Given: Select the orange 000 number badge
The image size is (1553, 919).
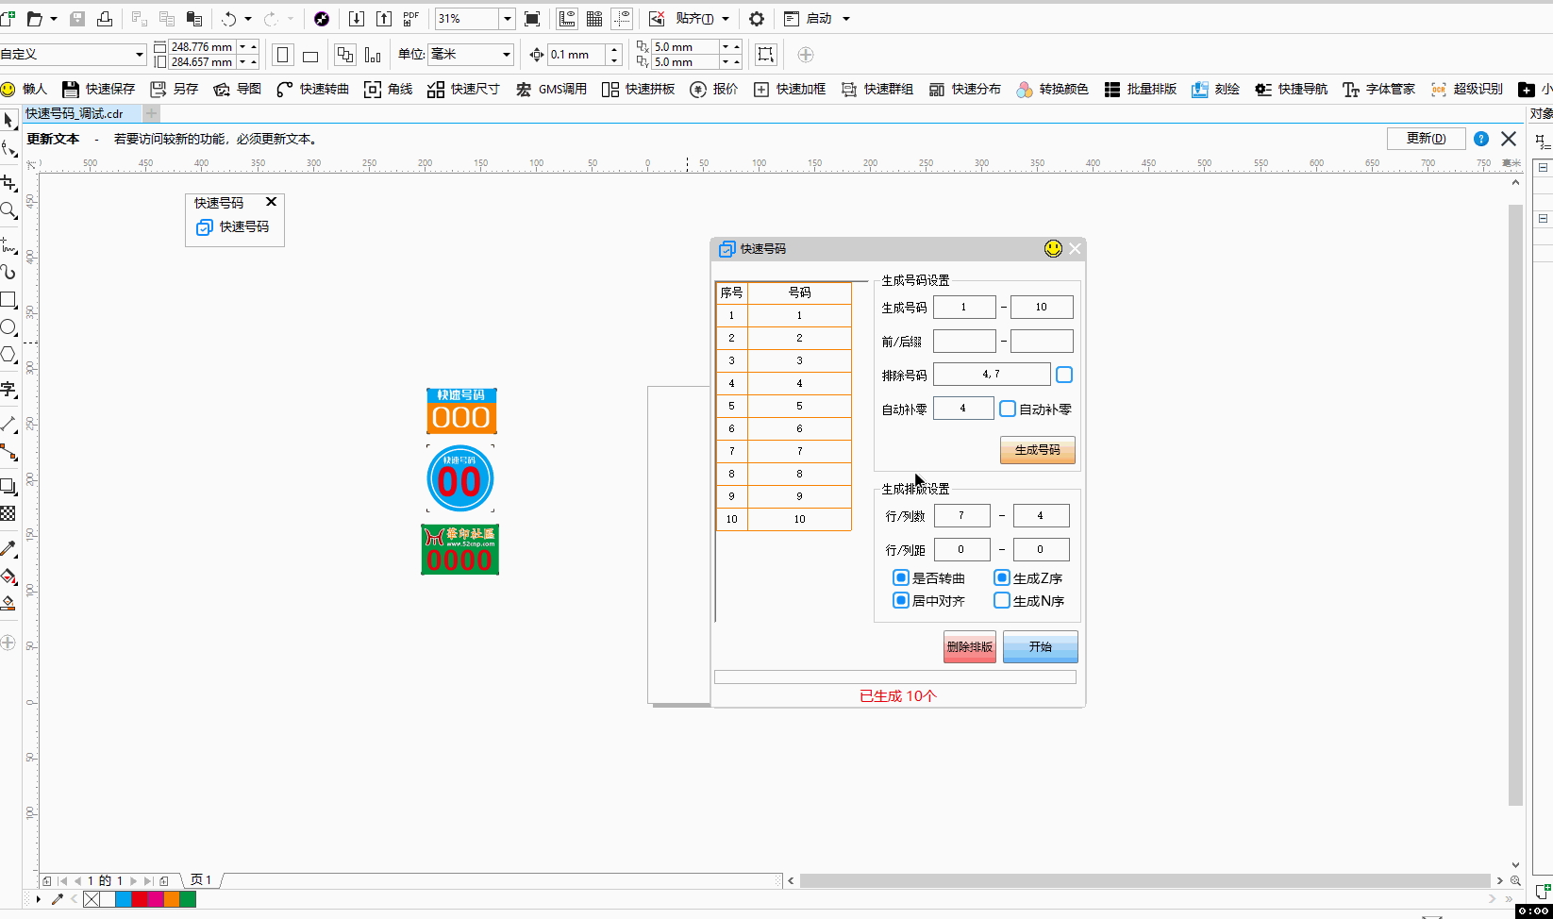Looking at the screenshot, I should pos(461,410).
